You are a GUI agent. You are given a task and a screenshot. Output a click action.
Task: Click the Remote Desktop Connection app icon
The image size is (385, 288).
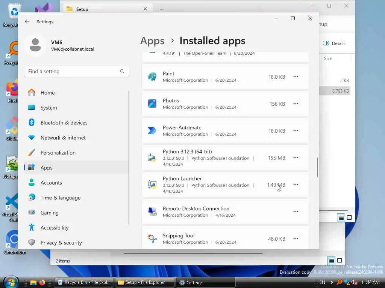tap(152, 211)
